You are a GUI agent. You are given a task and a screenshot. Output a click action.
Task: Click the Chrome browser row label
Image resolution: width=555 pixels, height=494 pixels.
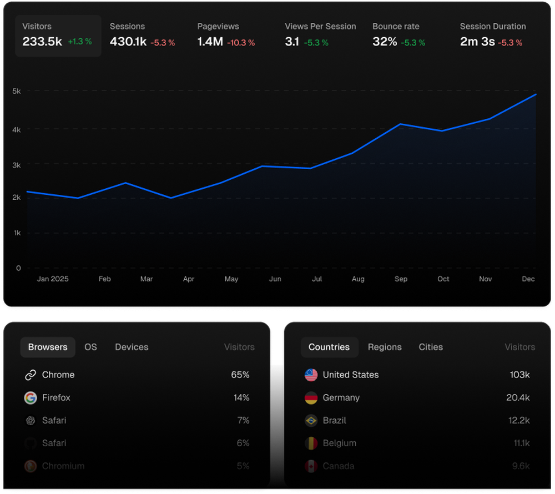pyautogui.click(x=58, y=375)
